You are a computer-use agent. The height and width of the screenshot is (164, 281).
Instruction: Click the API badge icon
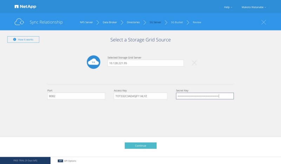pyautogui.click(x=60, y=161)
